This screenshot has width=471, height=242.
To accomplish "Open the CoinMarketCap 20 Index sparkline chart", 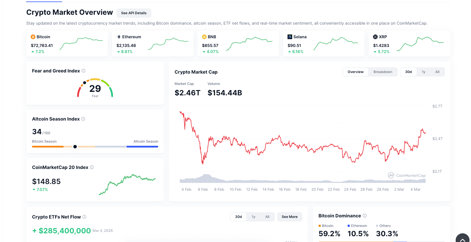I will click(127, 184).
